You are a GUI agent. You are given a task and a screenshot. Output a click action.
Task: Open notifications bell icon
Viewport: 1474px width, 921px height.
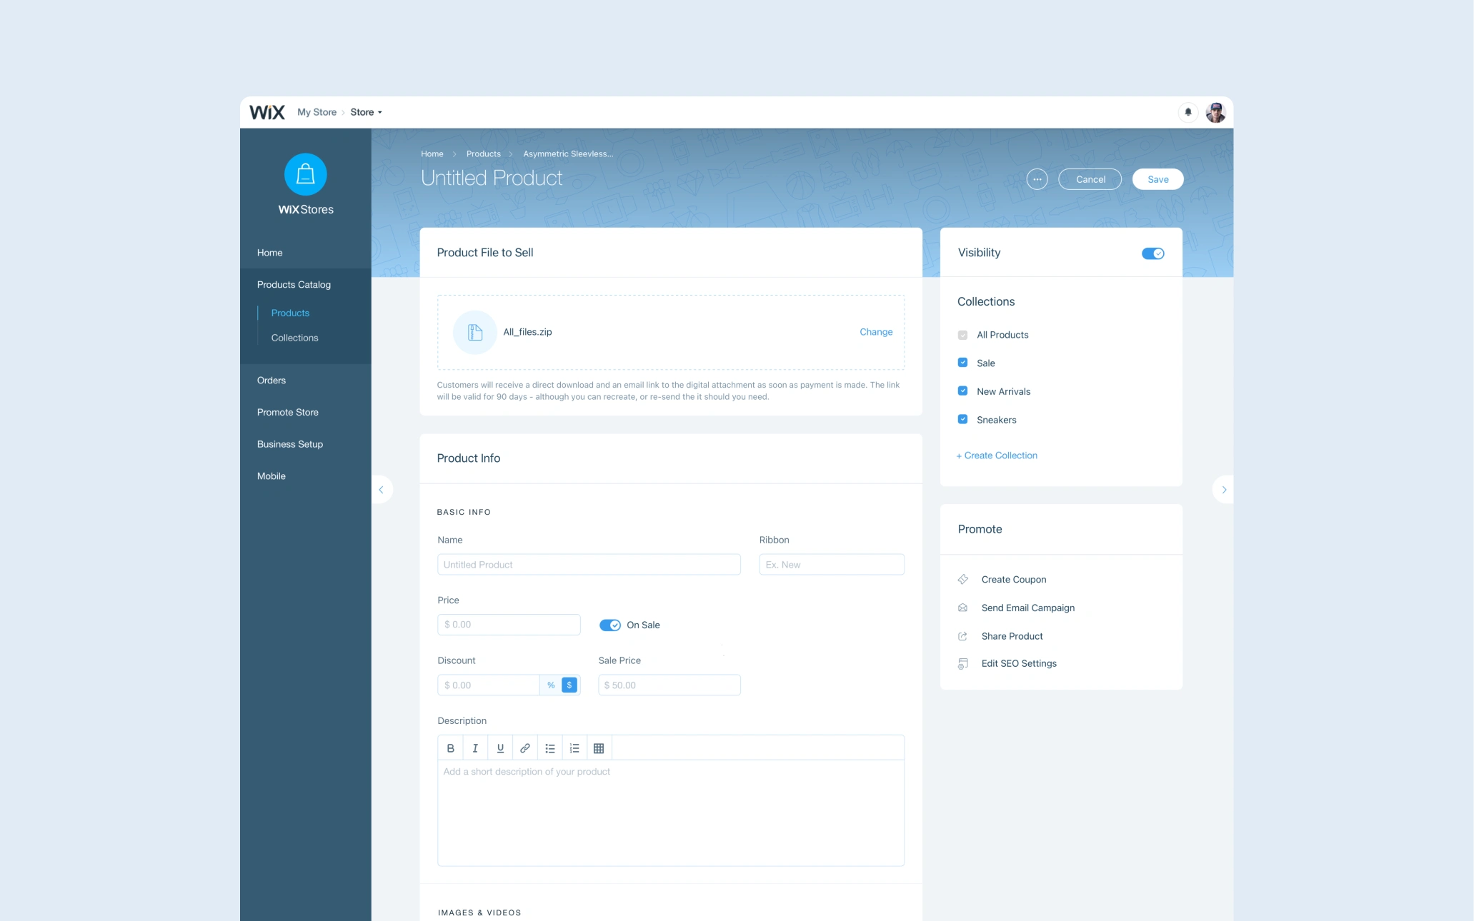[x=1188, y=112]
